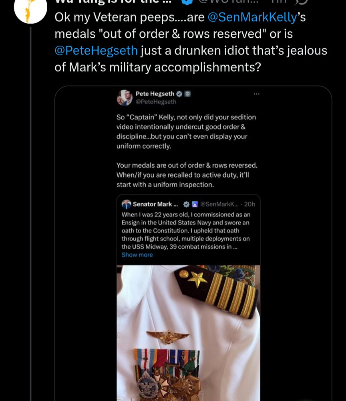
Task: Expand the nested post with Show more
Action: [137, 255]
